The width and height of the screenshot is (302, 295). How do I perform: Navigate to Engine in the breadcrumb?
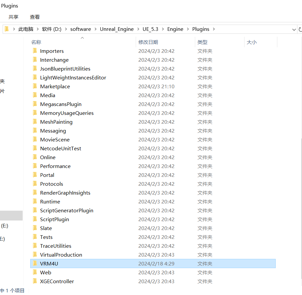tap(175, 29)
